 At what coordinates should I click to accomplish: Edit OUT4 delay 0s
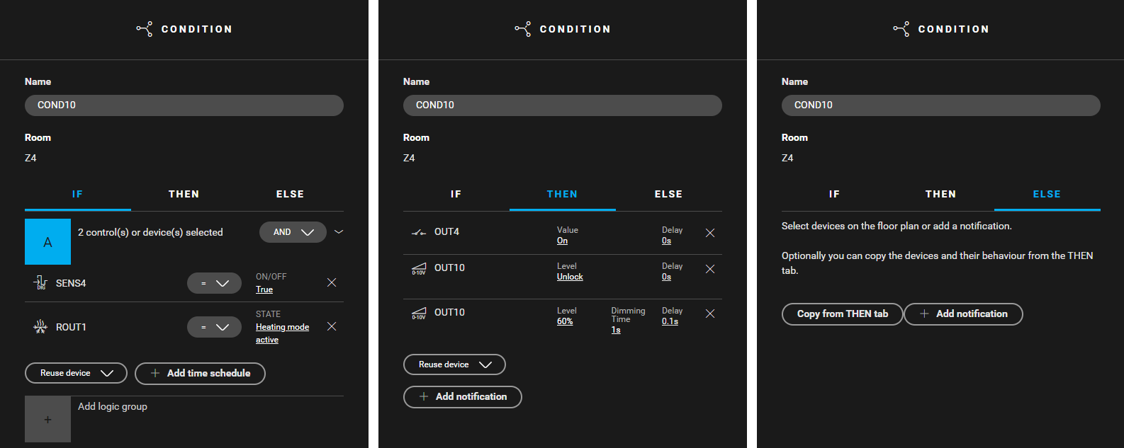pyautogui.click(x=666, y=241)
